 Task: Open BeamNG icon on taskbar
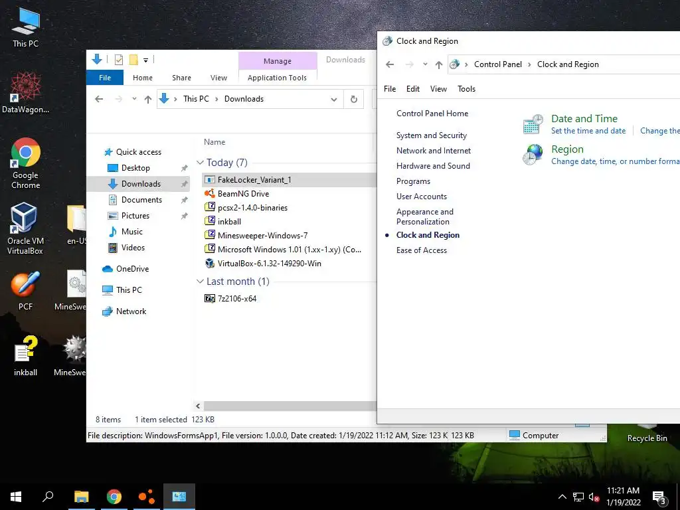click(147, 497)
